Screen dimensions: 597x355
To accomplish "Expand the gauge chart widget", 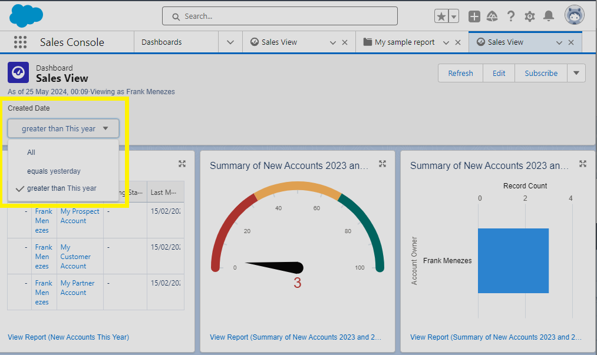I will click(x=382, y=164).
